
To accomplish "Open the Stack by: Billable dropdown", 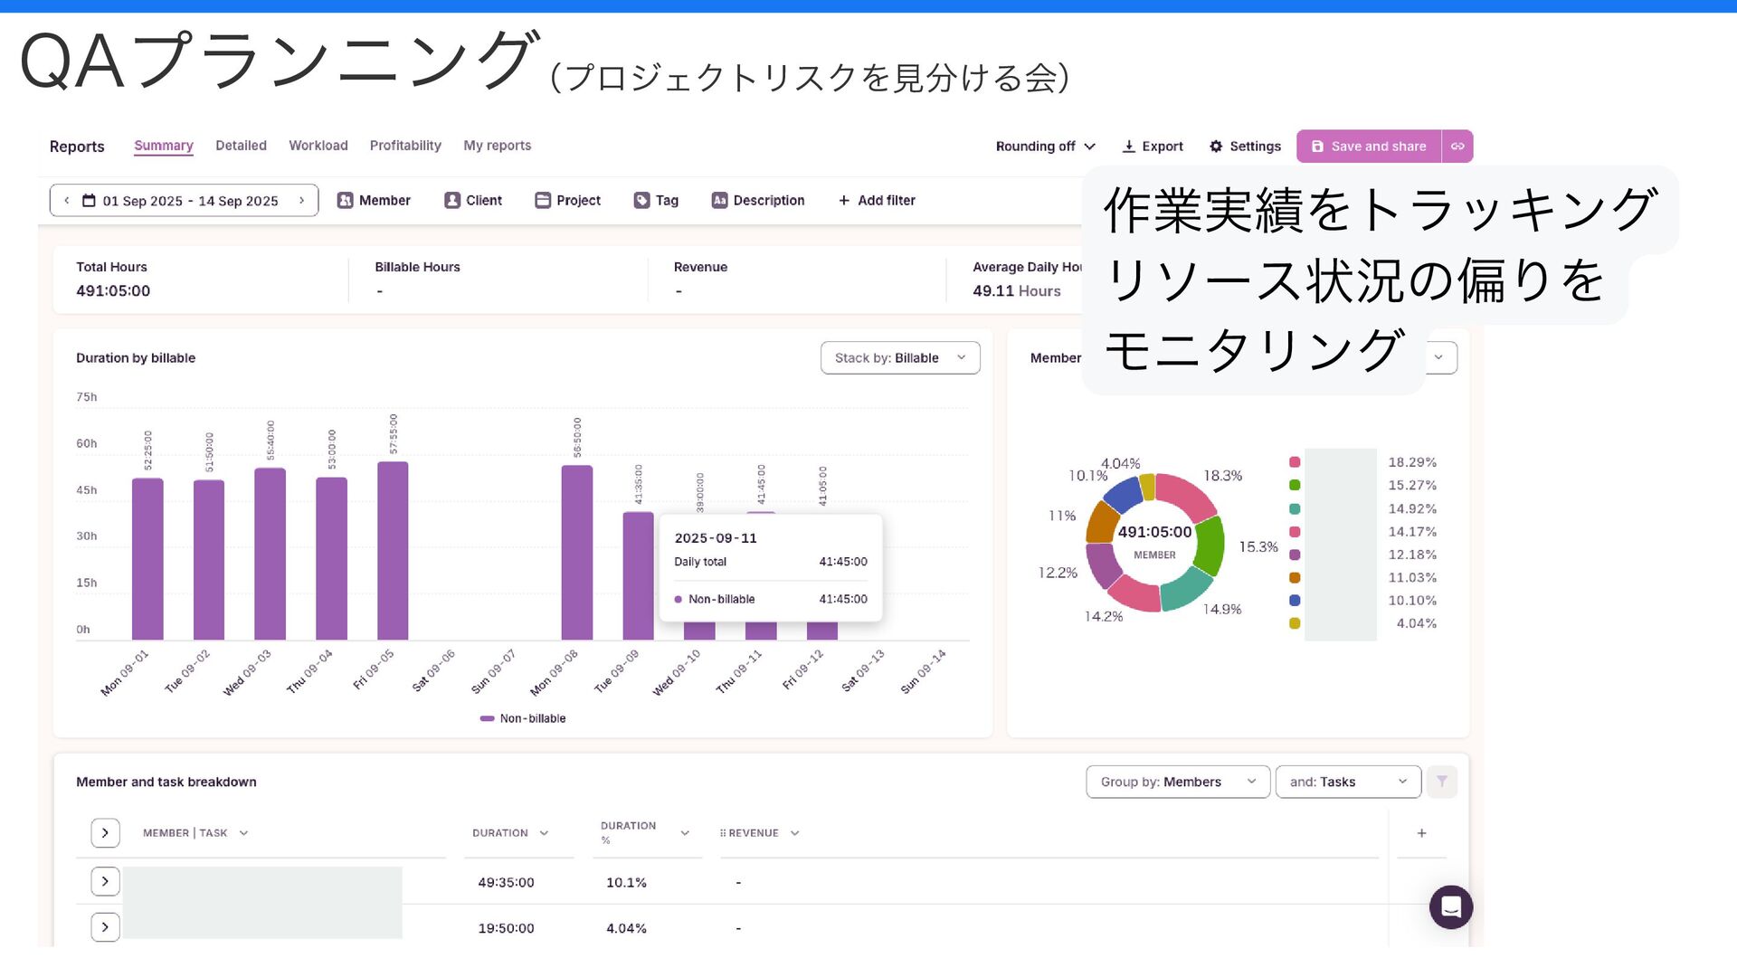I will coord(899,358).
